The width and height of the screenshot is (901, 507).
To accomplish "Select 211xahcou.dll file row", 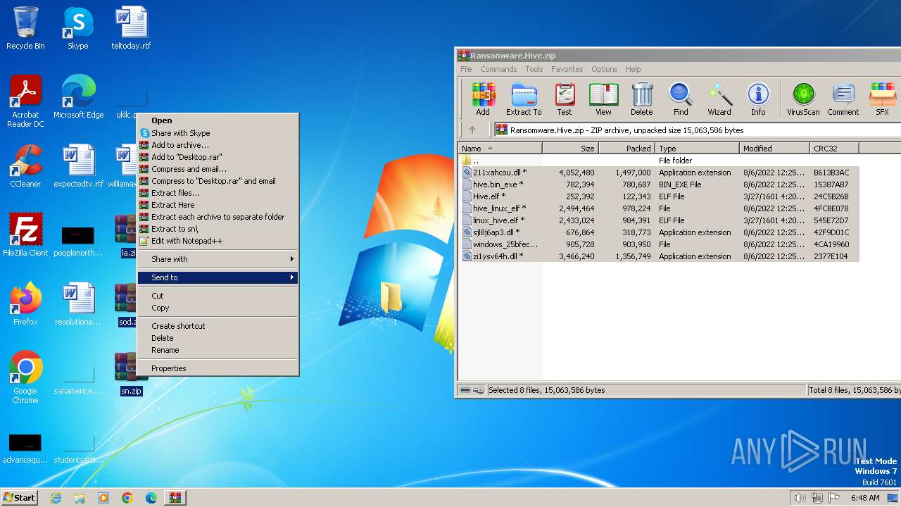I will 660,172.
